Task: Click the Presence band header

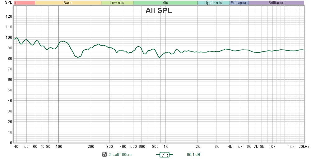Action: click(x=239, y=3)
